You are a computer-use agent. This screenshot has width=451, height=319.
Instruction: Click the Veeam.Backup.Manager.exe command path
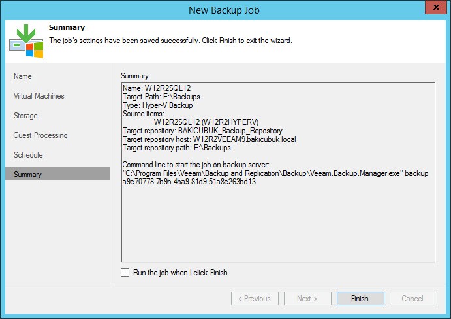click(262, 173)
